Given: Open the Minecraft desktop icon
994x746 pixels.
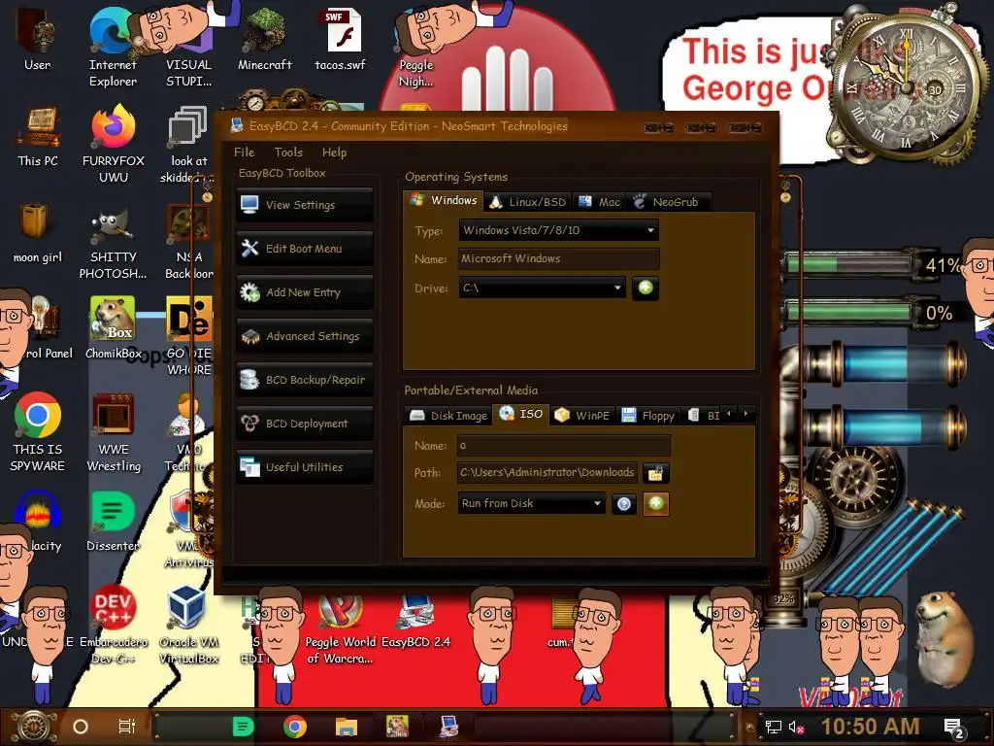Looking at the screenshot, I should coord(264,39).
